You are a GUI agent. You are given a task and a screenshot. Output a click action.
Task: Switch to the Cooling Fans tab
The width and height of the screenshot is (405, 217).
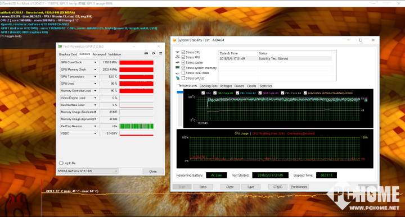(x=209, y=86)
